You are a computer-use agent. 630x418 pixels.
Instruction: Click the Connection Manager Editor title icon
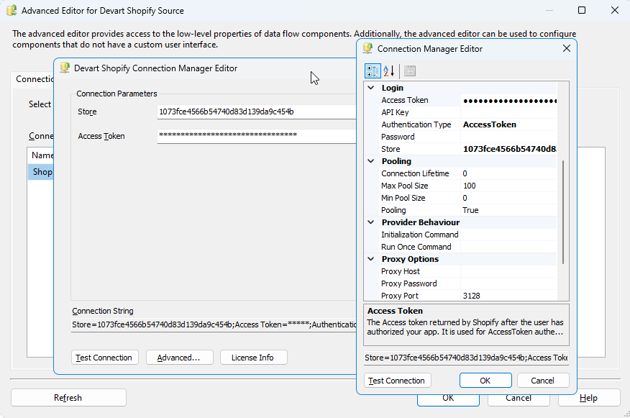367,49
